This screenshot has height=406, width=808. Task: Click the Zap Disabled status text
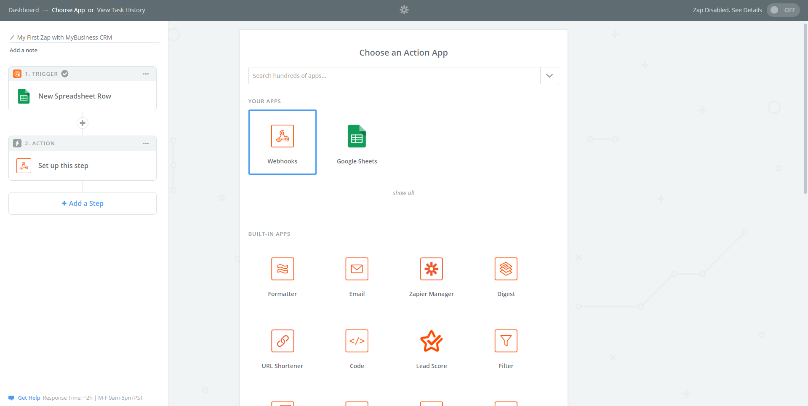(x=711, y=10)
